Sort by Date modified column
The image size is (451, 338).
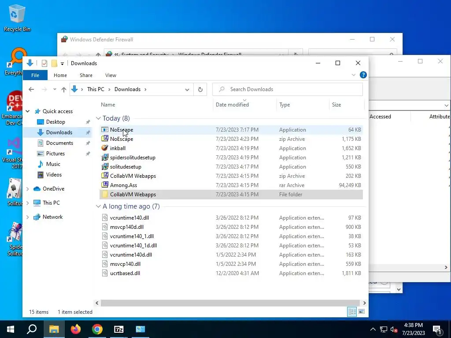coord(232,105)
